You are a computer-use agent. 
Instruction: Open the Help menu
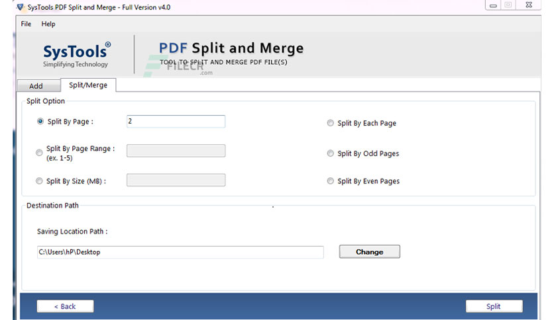pyautogui.click(x=48, y=24)
